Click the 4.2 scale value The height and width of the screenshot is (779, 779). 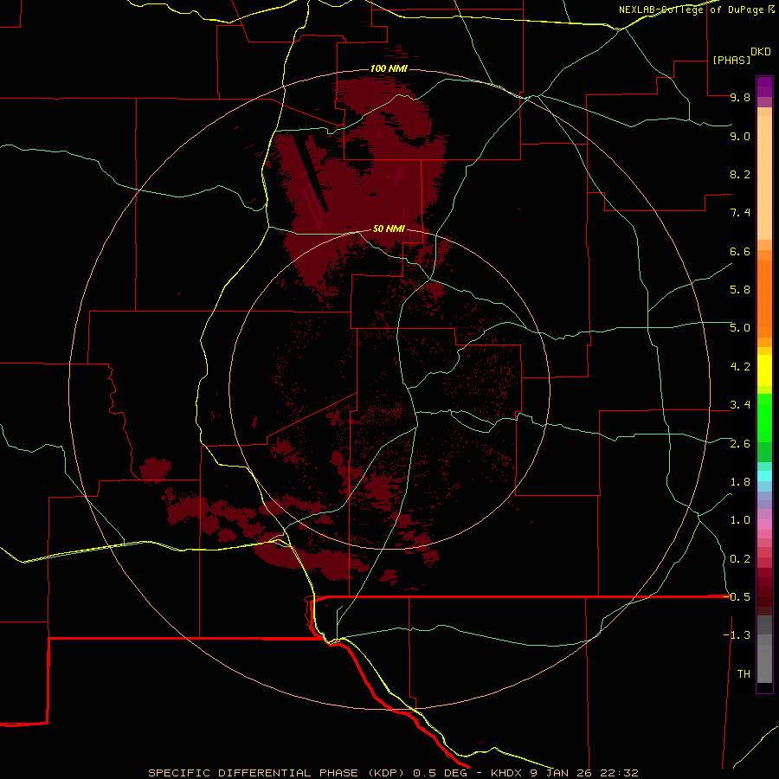pos(740,367)
